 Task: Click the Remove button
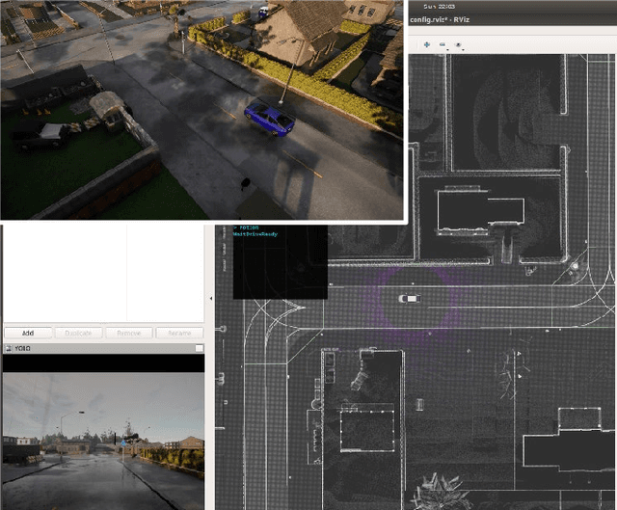pos(128,333)
